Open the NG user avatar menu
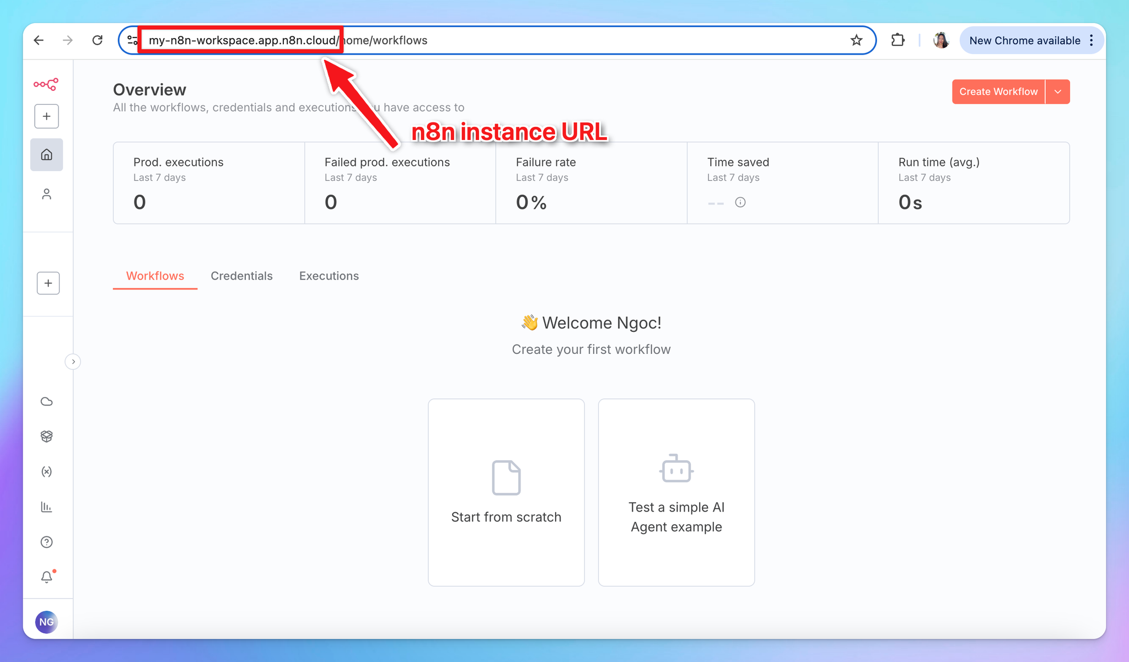The image size is (1129, 662). (x=47, y=622)
